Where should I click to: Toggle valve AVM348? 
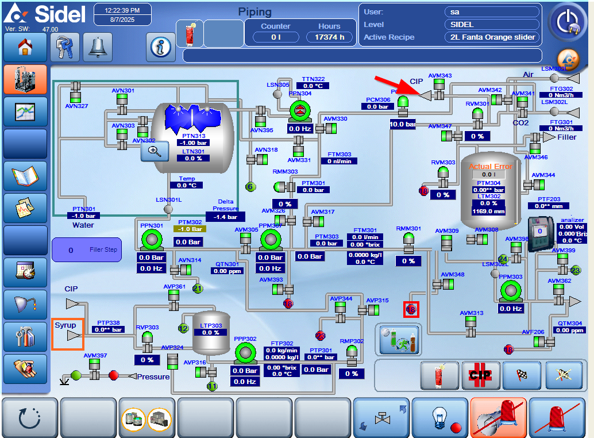coord(443,284)
